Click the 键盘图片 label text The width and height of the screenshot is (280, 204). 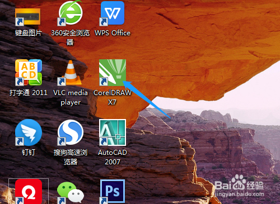pyautogui.click(x=29, y=33)
